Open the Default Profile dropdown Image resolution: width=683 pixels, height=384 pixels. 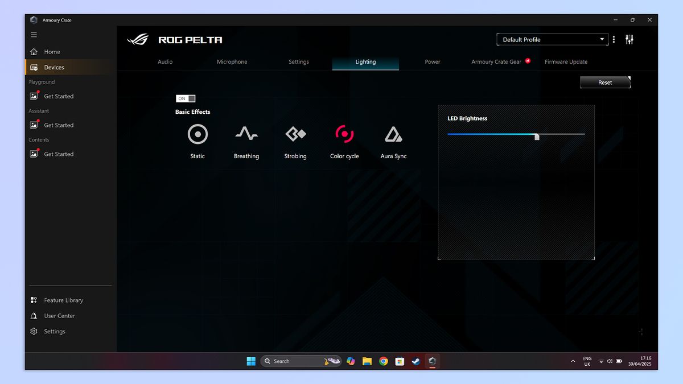click(552, 39)
